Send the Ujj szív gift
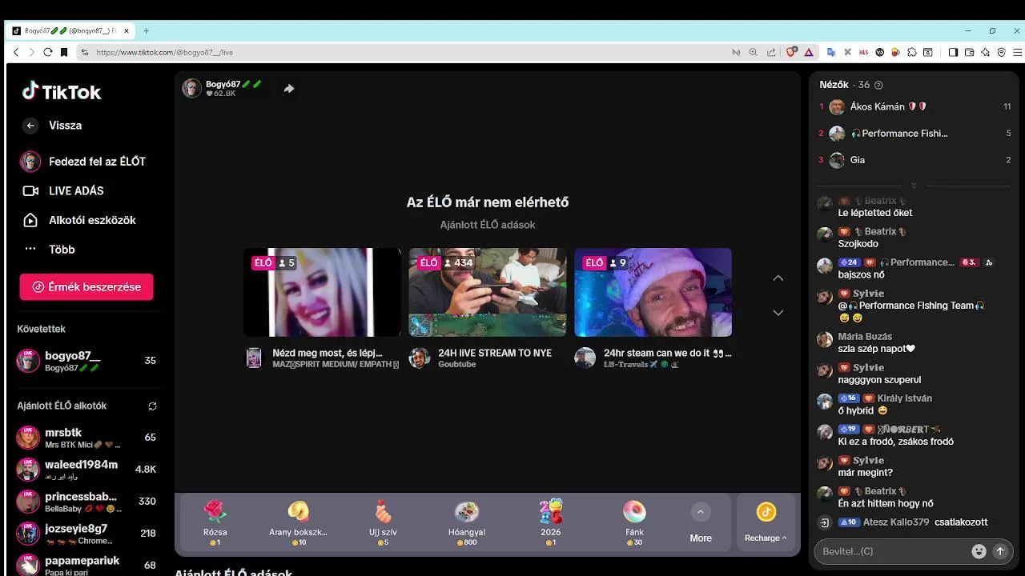The width and height of the screenshot is (1025, 576). (383, 522)
